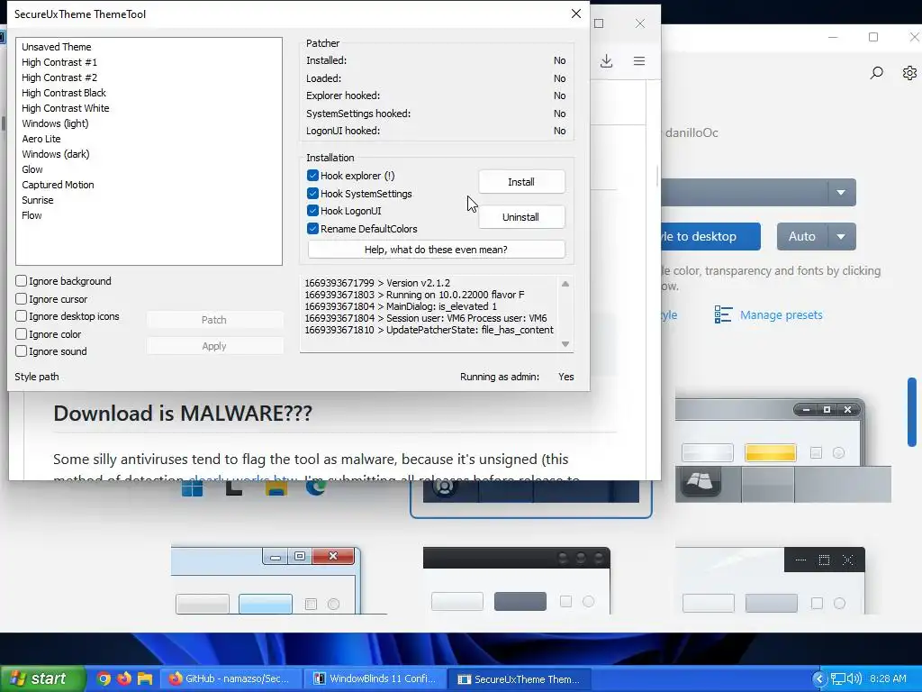Switch to SecureUxTheme taskbar item
The width and height of the screenshot is (922, 692).
point(520,679)
